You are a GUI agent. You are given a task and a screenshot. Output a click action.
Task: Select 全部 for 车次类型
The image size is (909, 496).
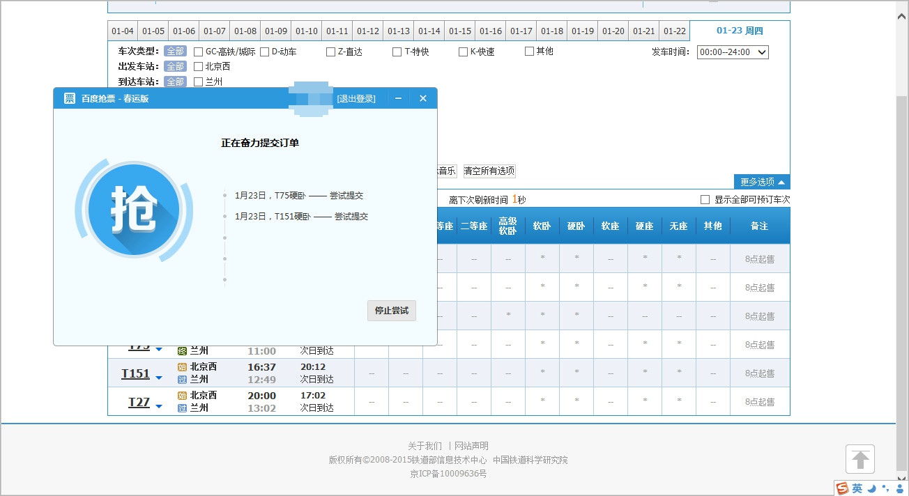[175, 52]
